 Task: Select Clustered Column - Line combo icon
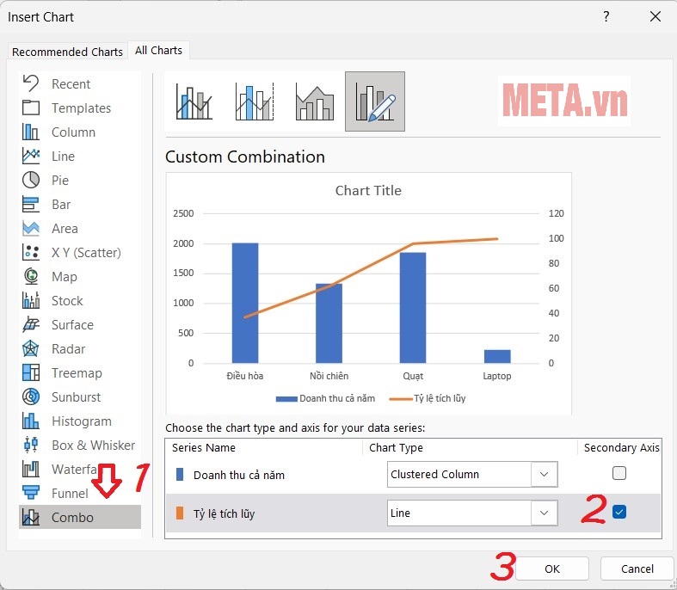click(x=194, y=101)
